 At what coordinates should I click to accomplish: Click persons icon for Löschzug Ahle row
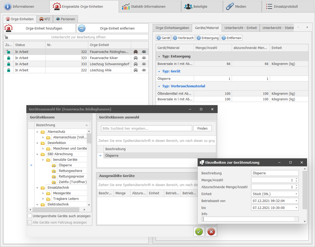coord(144,70)
